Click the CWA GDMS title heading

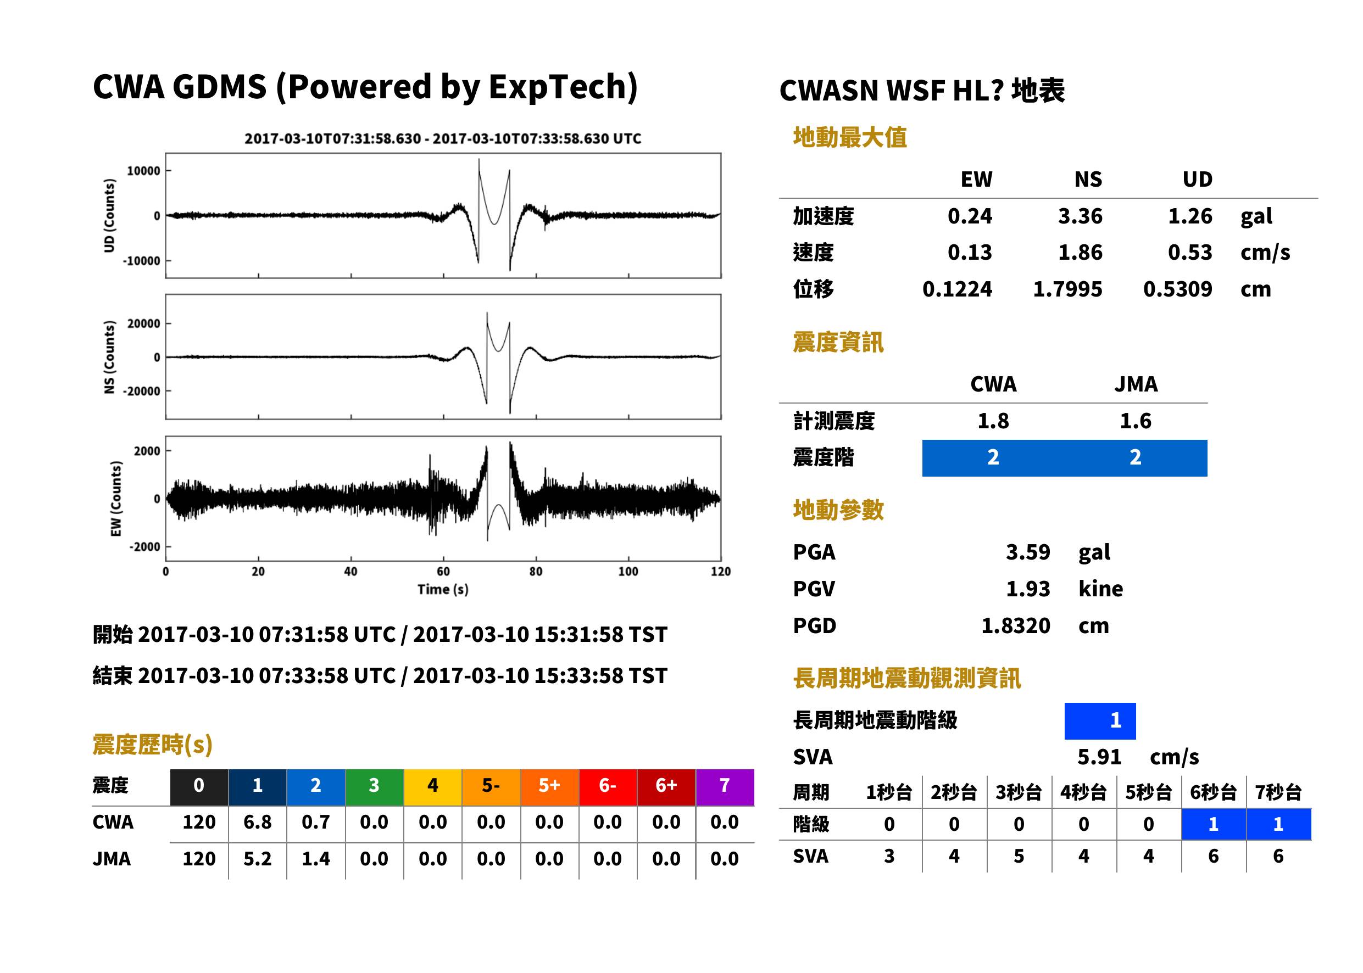coord(365,87)
